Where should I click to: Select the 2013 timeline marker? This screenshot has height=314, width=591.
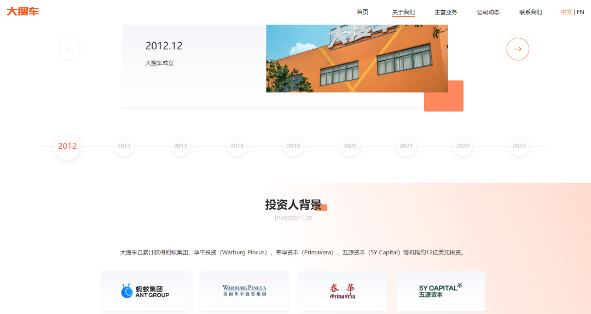coord(124,146)
